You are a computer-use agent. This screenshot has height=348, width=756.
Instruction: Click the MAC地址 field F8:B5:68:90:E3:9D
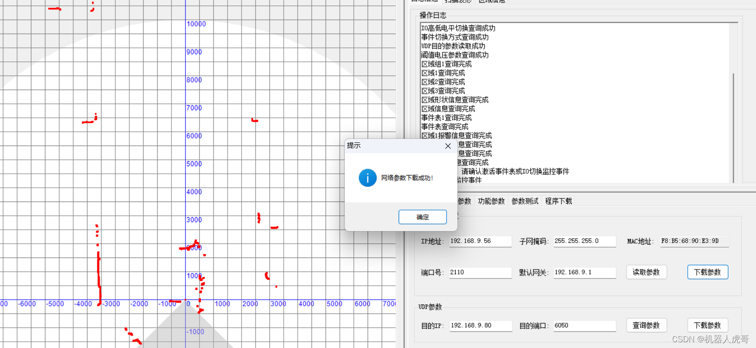pyautogui.click(x=694, y=241)
